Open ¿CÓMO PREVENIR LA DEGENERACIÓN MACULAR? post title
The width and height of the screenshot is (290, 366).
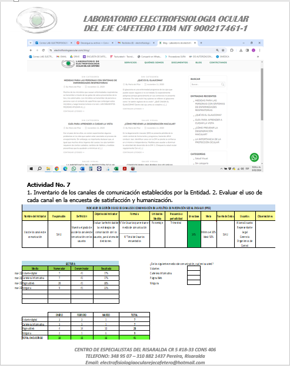[150, 124]
